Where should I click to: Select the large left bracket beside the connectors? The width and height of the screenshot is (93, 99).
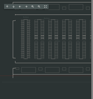click(x=14, y=39)
